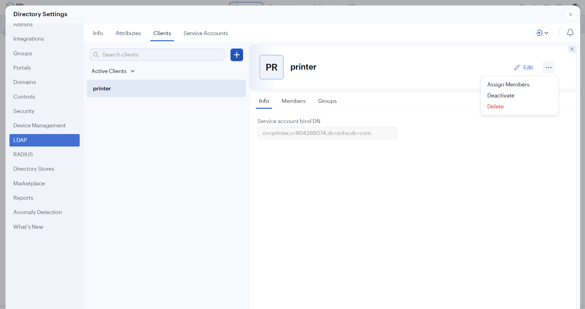Click the red Delete menu option
This screenshot has height=309, width=585.
tap(495, 107)
